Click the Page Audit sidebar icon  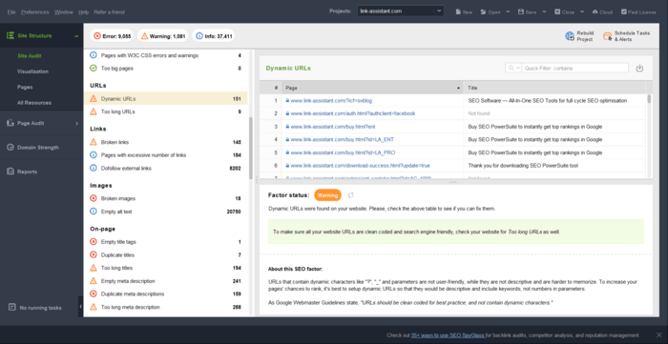[x=10, y=123]
